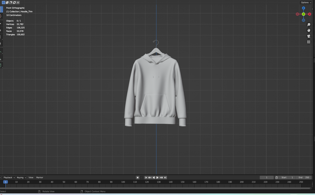
Task: Click the unlabeled negative X gizmo handle
Action: [x=297, y=14]
